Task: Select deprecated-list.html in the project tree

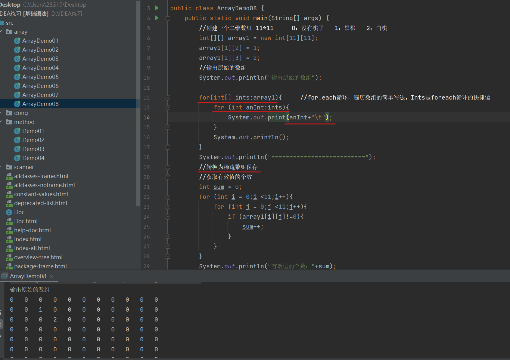Action: pos(41,203)
